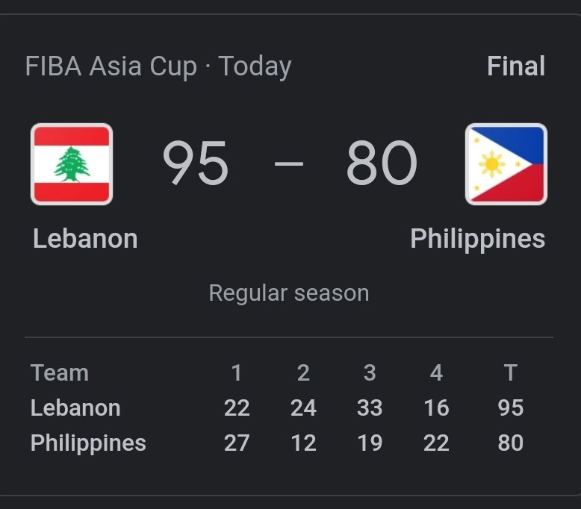Click the Philippines' second quarter score 12
Viewport: 581px width, 509px height.
coord(303,443)
